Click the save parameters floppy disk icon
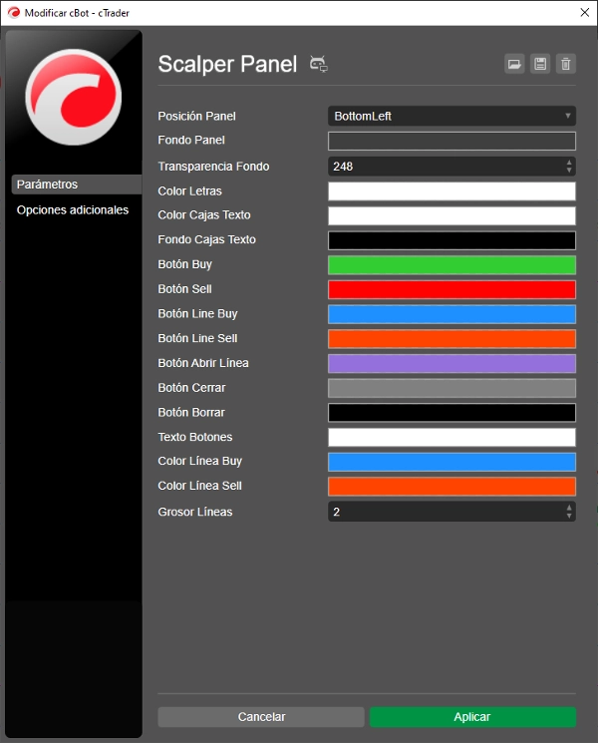598x743 pixels. click(x=540, y=64)
